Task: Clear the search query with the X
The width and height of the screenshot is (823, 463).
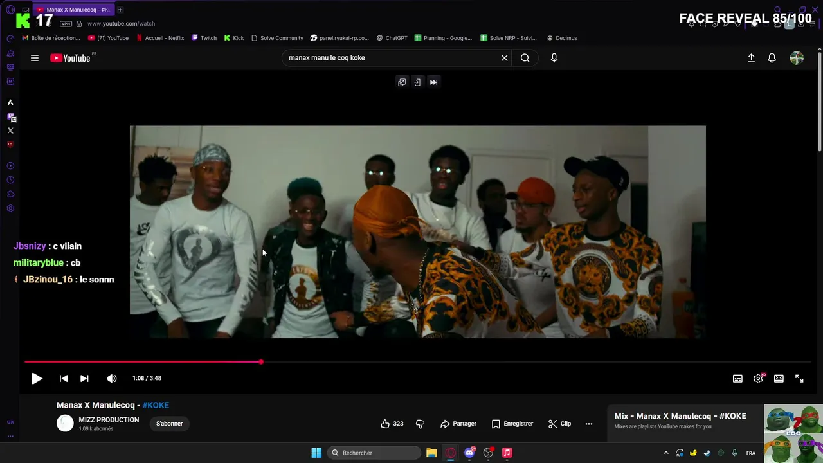Action: [x=505, y=58]
